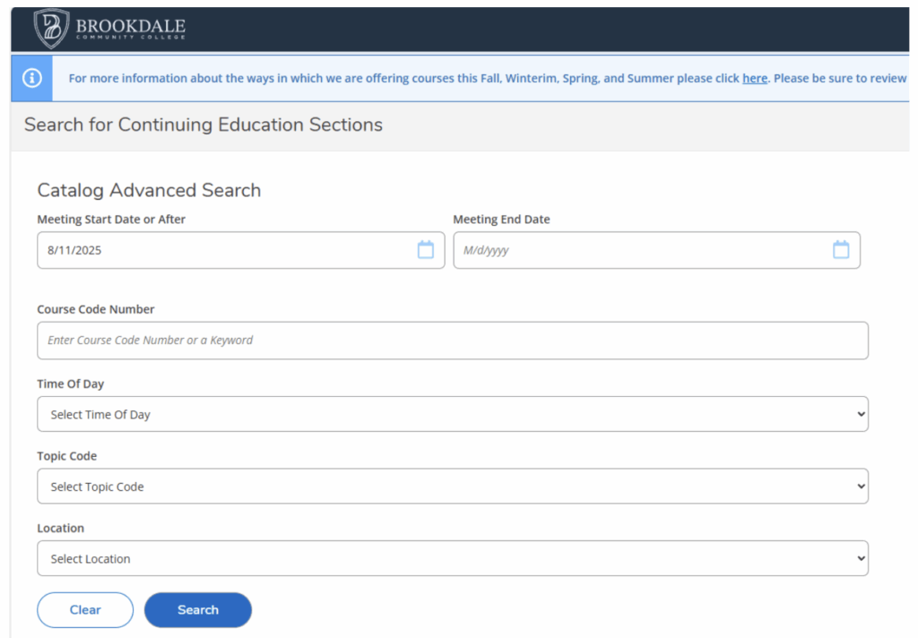Image resolution: width=918 pixels, height=638 pixels.
Task: Click the "Time Of Day" label
Action: point(70,384)
